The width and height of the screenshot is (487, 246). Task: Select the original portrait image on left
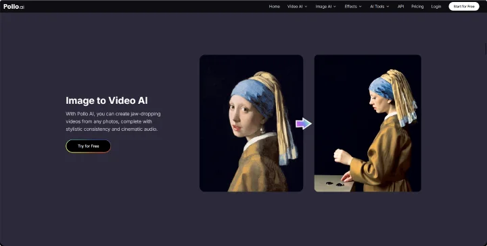point(251,123)
